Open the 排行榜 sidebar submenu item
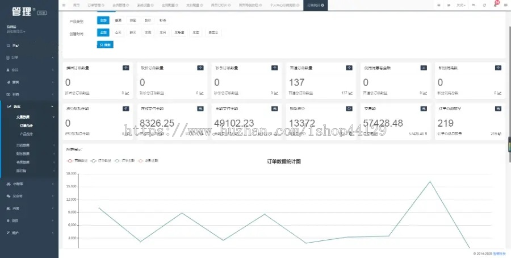This screenshot has width=511, height=258. pyautogui.click(x=21, y=170)
